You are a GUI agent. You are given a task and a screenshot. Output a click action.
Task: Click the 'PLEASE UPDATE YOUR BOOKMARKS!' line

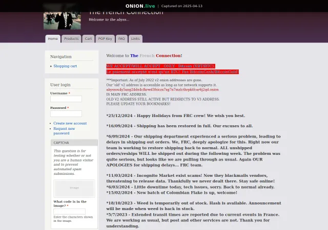point(138,104)
